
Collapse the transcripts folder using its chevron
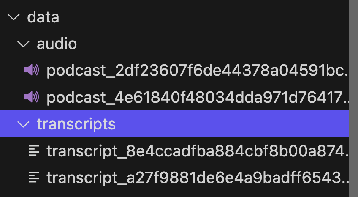23,124
